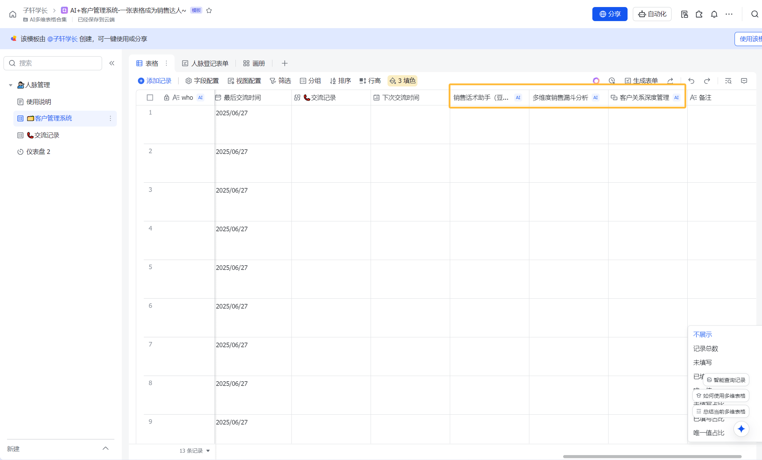Click the 添加记录 button
The image size is (762, 460).
155,81
